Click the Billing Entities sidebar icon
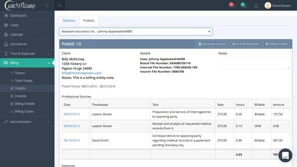 click(12, 104)
